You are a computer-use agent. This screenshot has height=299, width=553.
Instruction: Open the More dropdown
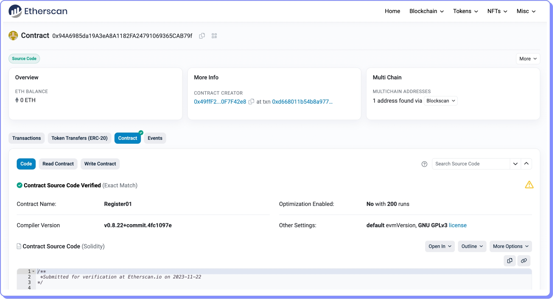[x=528, y=59]
